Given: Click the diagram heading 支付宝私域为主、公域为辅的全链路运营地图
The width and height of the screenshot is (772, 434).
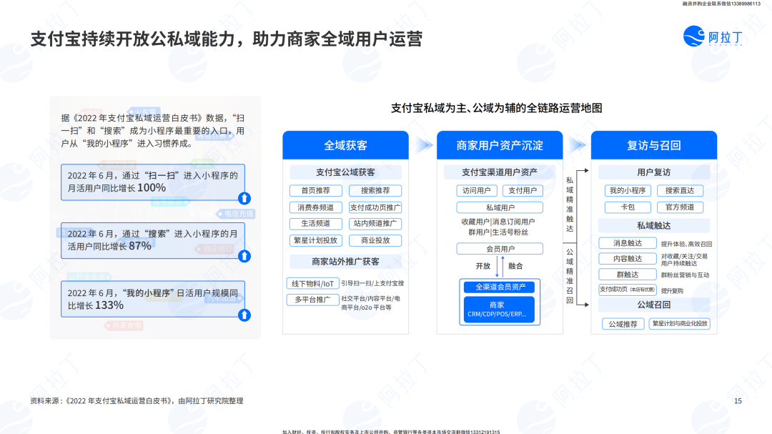Looking at the screenshot, I should 497,108.
